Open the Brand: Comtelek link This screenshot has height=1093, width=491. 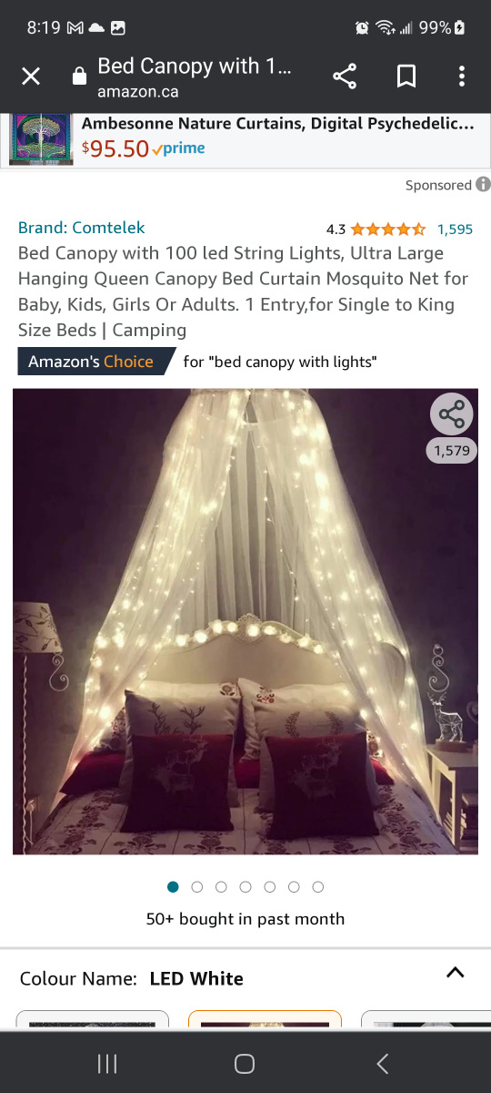[81, 228]
